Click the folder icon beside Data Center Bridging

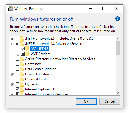[x=22, y=69]
